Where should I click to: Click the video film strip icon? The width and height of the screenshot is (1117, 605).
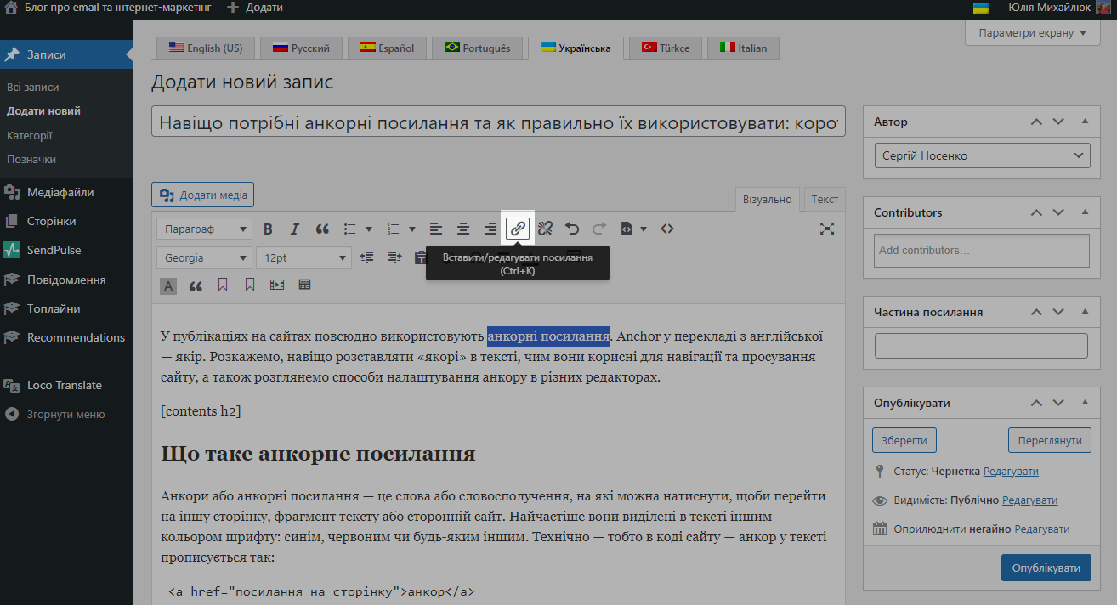277,286
